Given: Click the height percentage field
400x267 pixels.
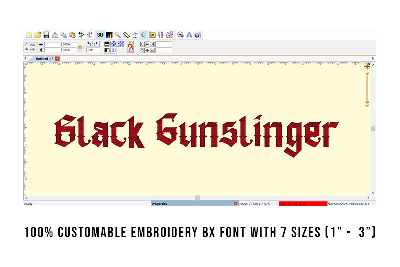Looking at the screenshot, I should pos(69,50).
